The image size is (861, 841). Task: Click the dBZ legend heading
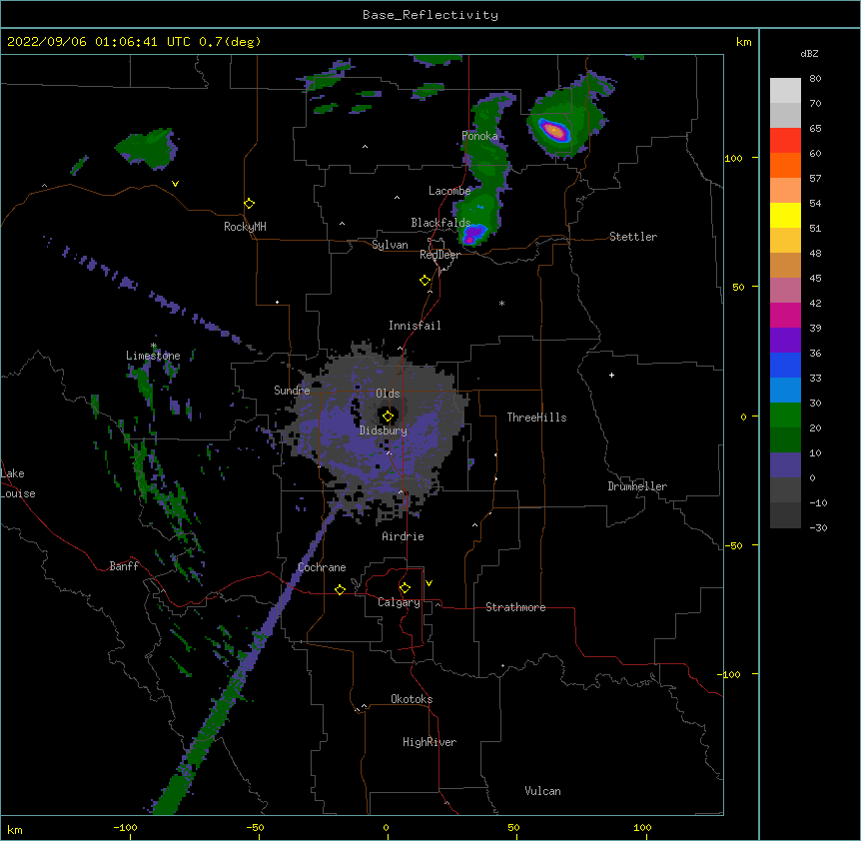tap(809, 53)
